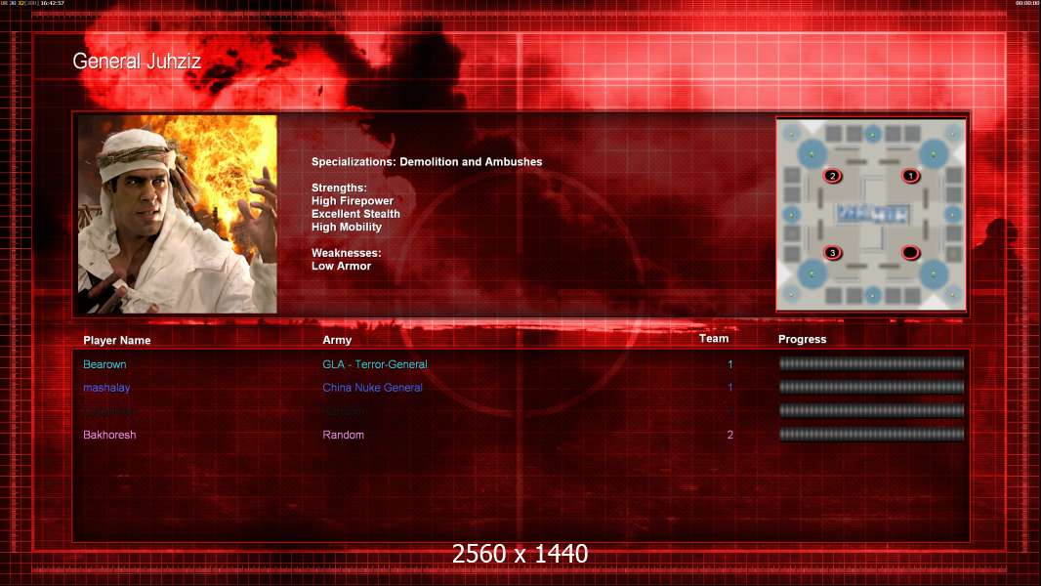Image resolution: width=1041 pixels, height=586 pixels.
Task: Click Bakhoresh's Random army label
Action: tap(343, 435)
